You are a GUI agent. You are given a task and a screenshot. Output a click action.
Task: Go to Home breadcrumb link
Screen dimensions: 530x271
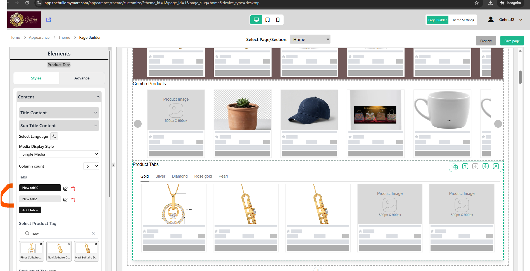click(x=15, y=37)
